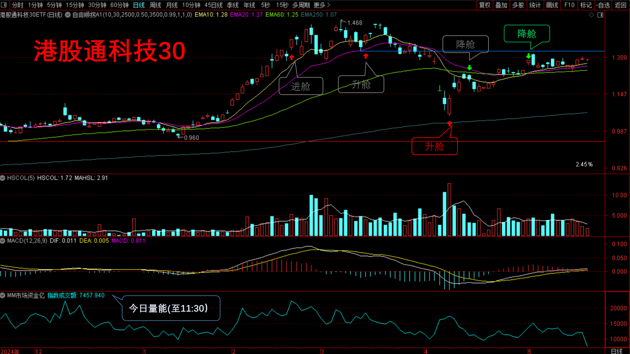Image resolution: width=630 pixels, height=354 pixels.
Task: Switch to 季线 quarterly chart
Action: (x=233, y=5)
